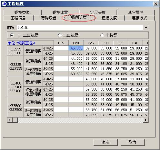This screenshot has height=150, width=160.
Task: Click the horizontal scrollbar thumb
Action: tap(15, 120)
